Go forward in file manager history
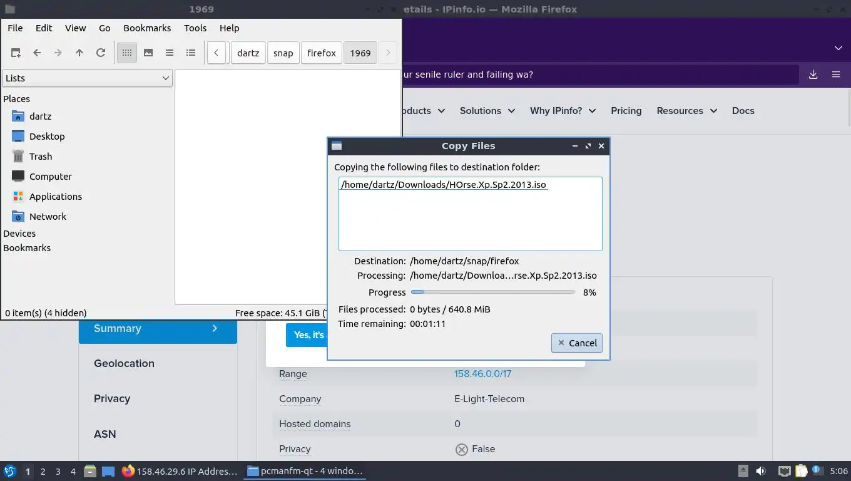Screen dimensions: 851x481 point(58,53)
